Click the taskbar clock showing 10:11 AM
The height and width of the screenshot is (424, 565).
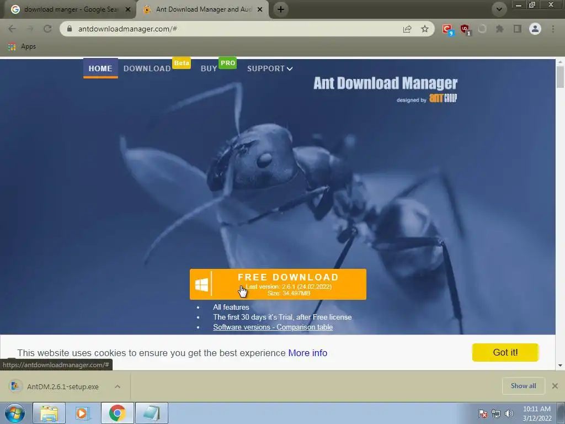[537, 414]
